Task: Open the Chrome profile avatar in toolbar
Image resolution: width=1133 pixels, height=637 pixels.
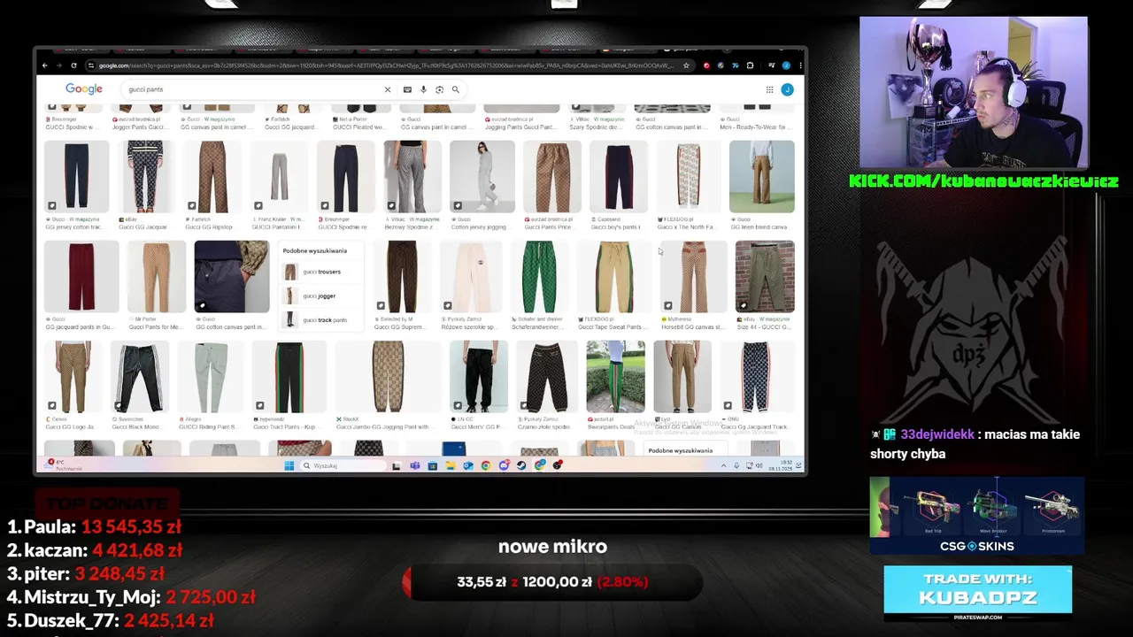Action: (x=786, y=65)
